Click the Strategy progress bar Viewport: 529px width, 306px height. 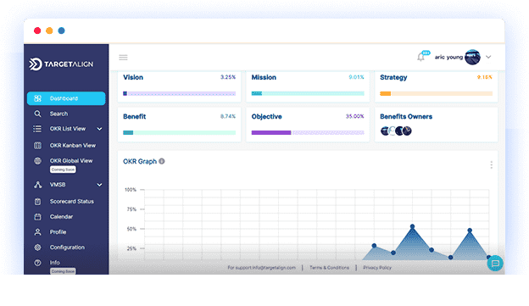(437, 93)
